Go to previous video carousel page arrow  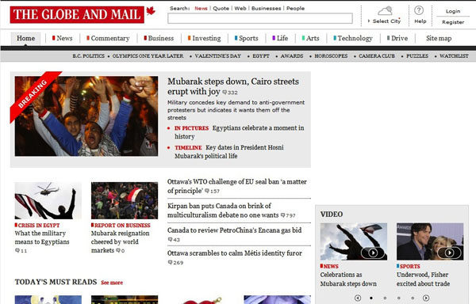[x=358, y=298]
